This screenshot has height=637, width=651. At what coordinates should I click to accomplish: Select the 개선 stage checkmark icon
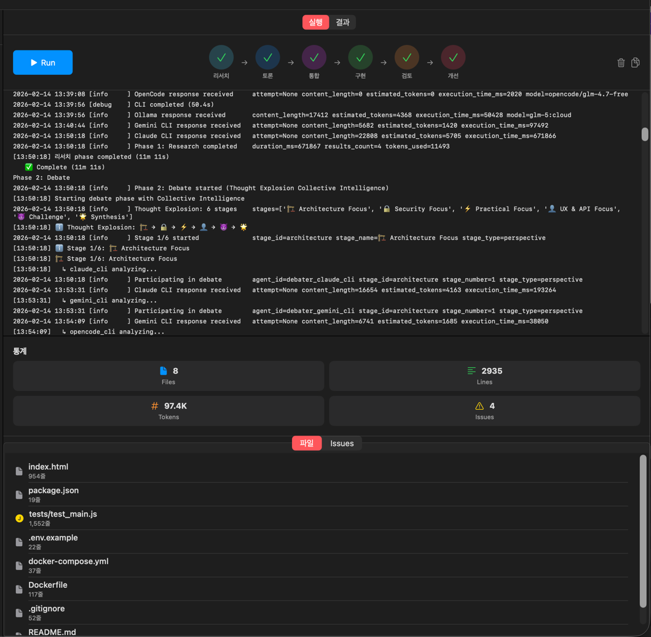pos(453,57)
